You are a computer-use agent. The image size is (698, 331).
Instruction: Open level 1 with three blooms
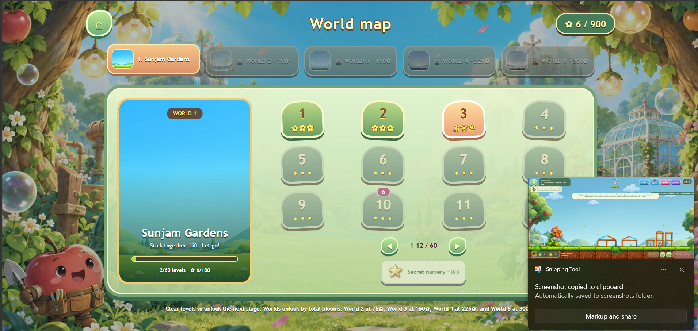click(x=302, y=120)
